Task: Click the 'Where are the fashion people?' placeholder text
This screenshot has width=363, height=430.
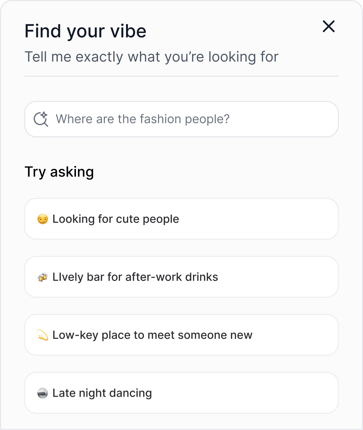Action: 143,119
